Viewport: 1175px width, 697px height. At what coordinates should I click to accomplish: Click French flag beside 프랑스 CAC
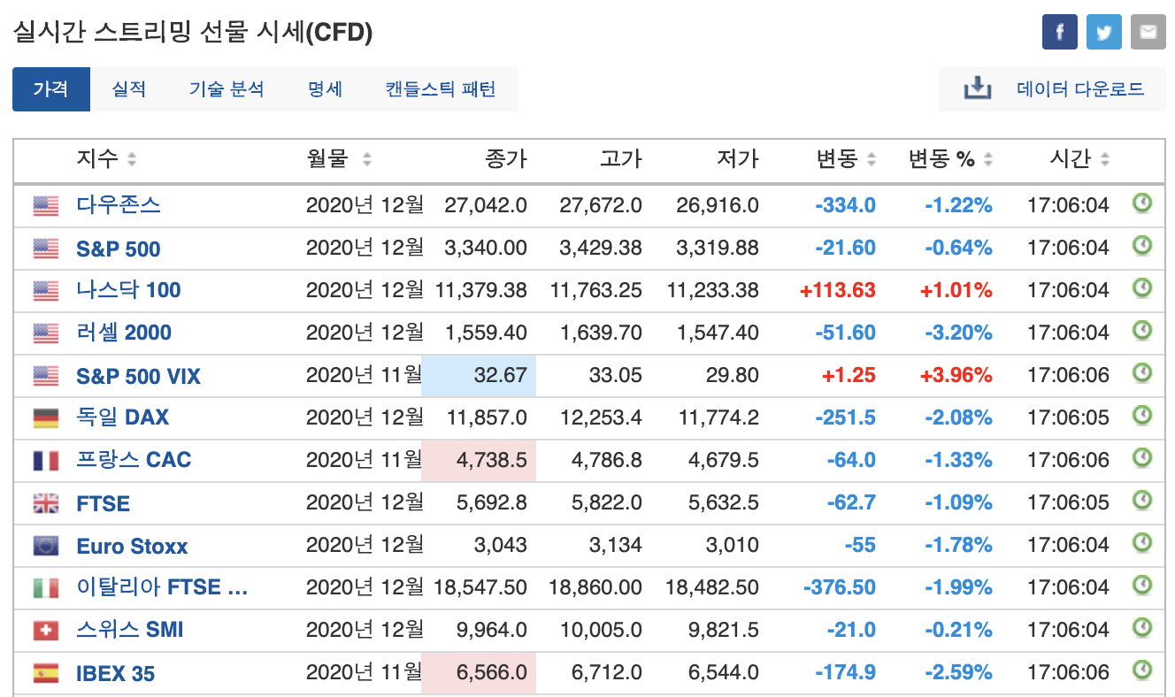point(46,461)
